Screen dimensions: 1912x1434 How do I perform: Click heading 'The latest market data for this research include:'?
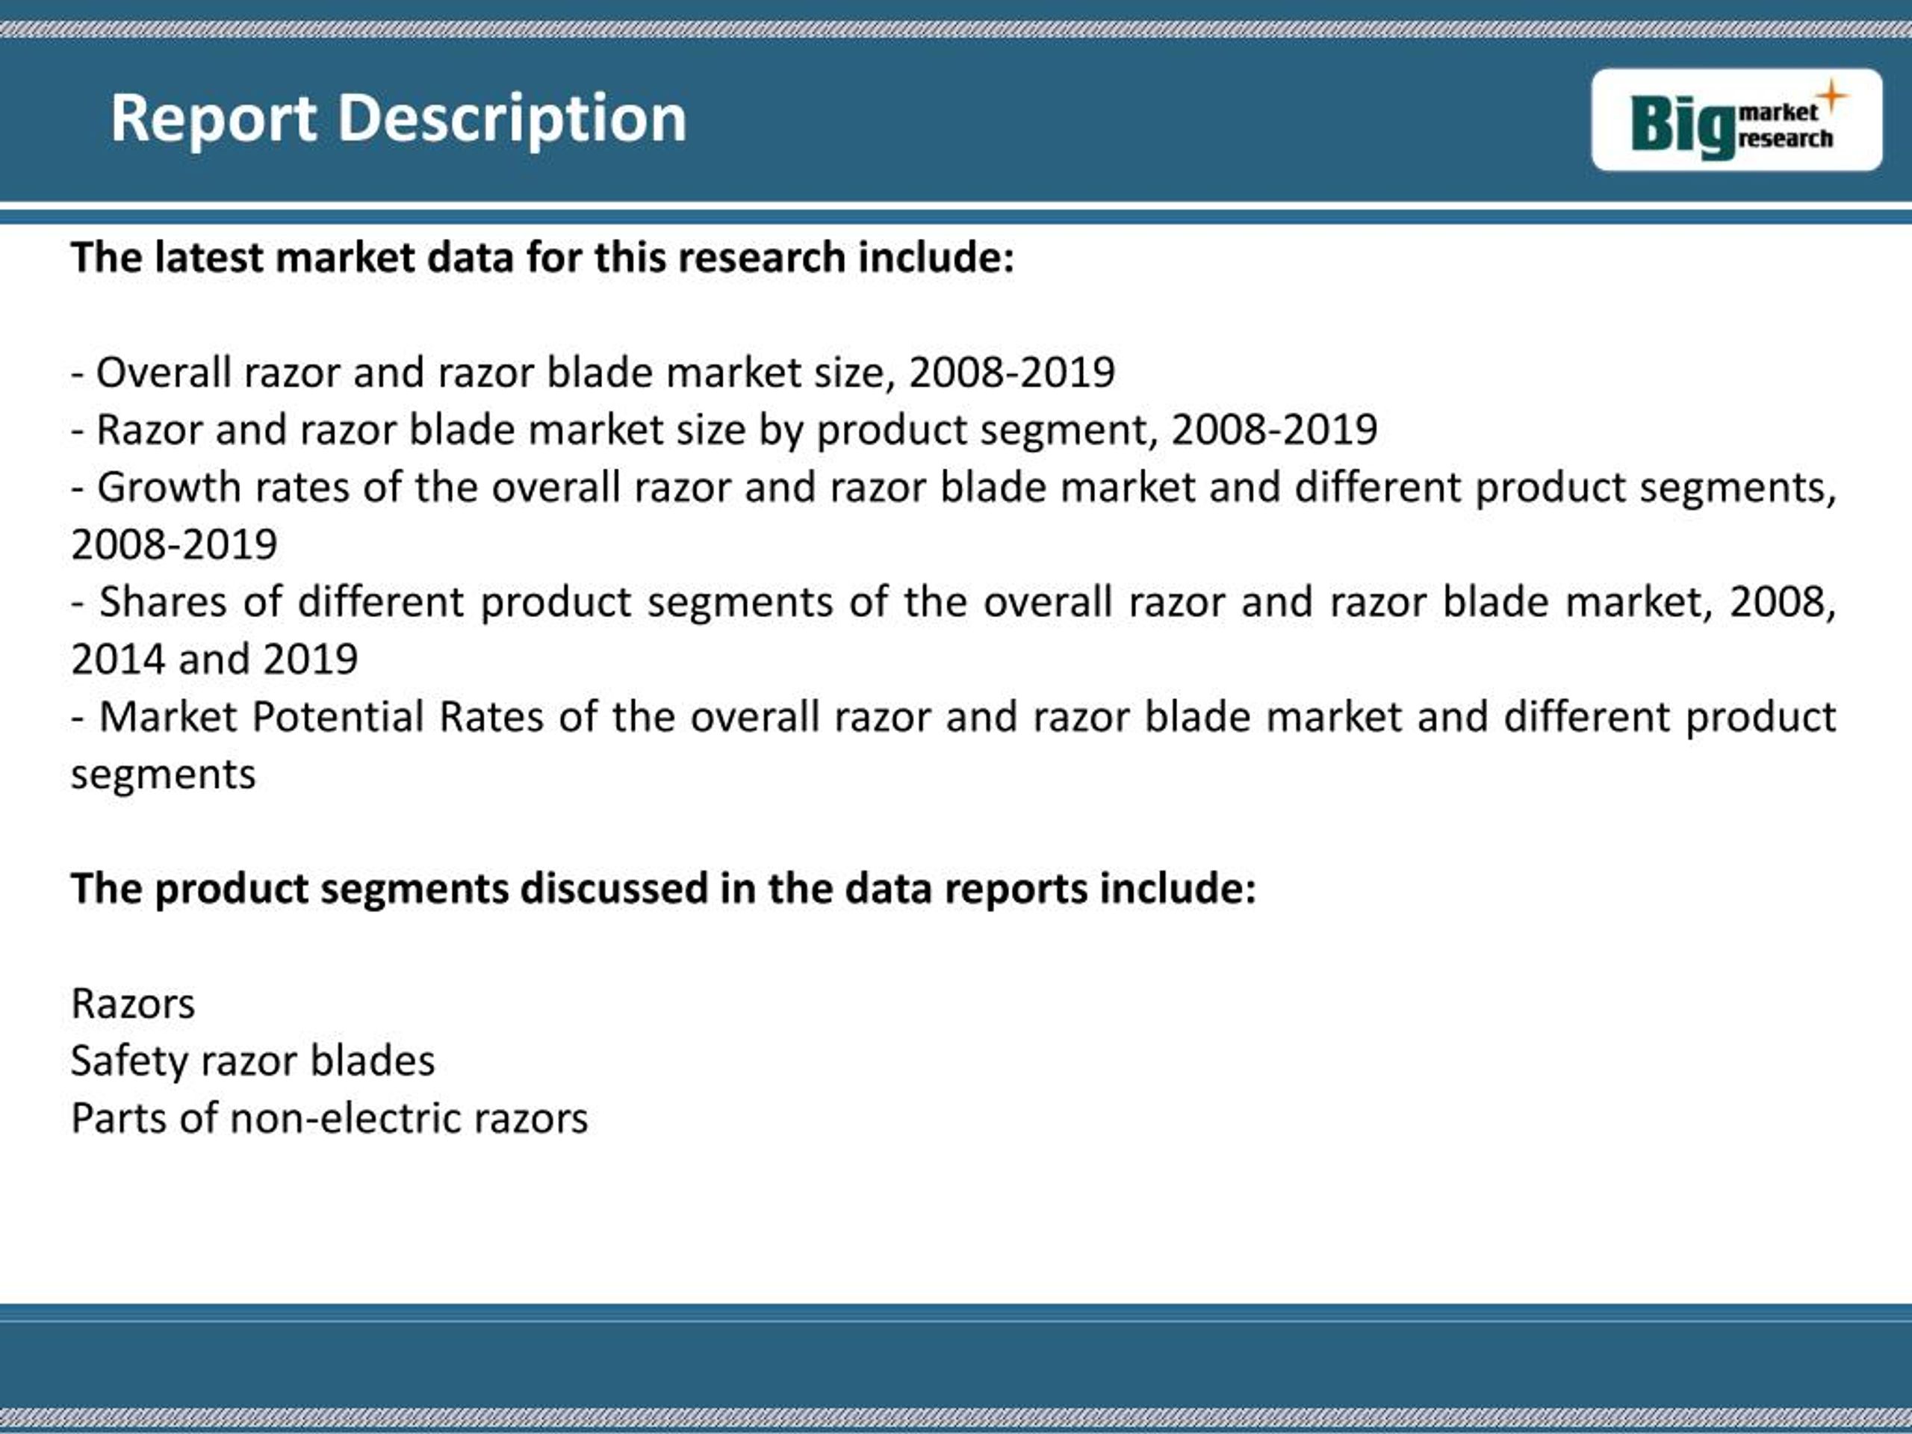tap(542, 258)
